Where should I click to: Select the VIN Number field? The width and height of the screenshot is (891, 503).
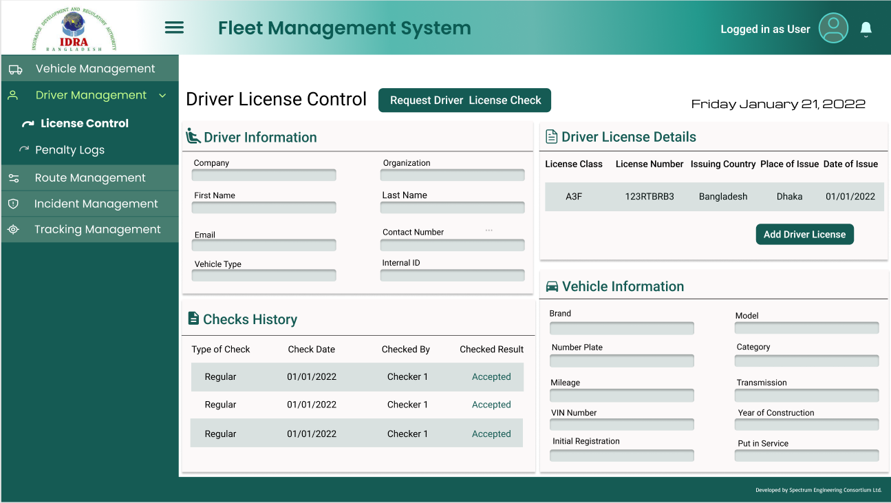pyautogui.click(x=622, y=425)
